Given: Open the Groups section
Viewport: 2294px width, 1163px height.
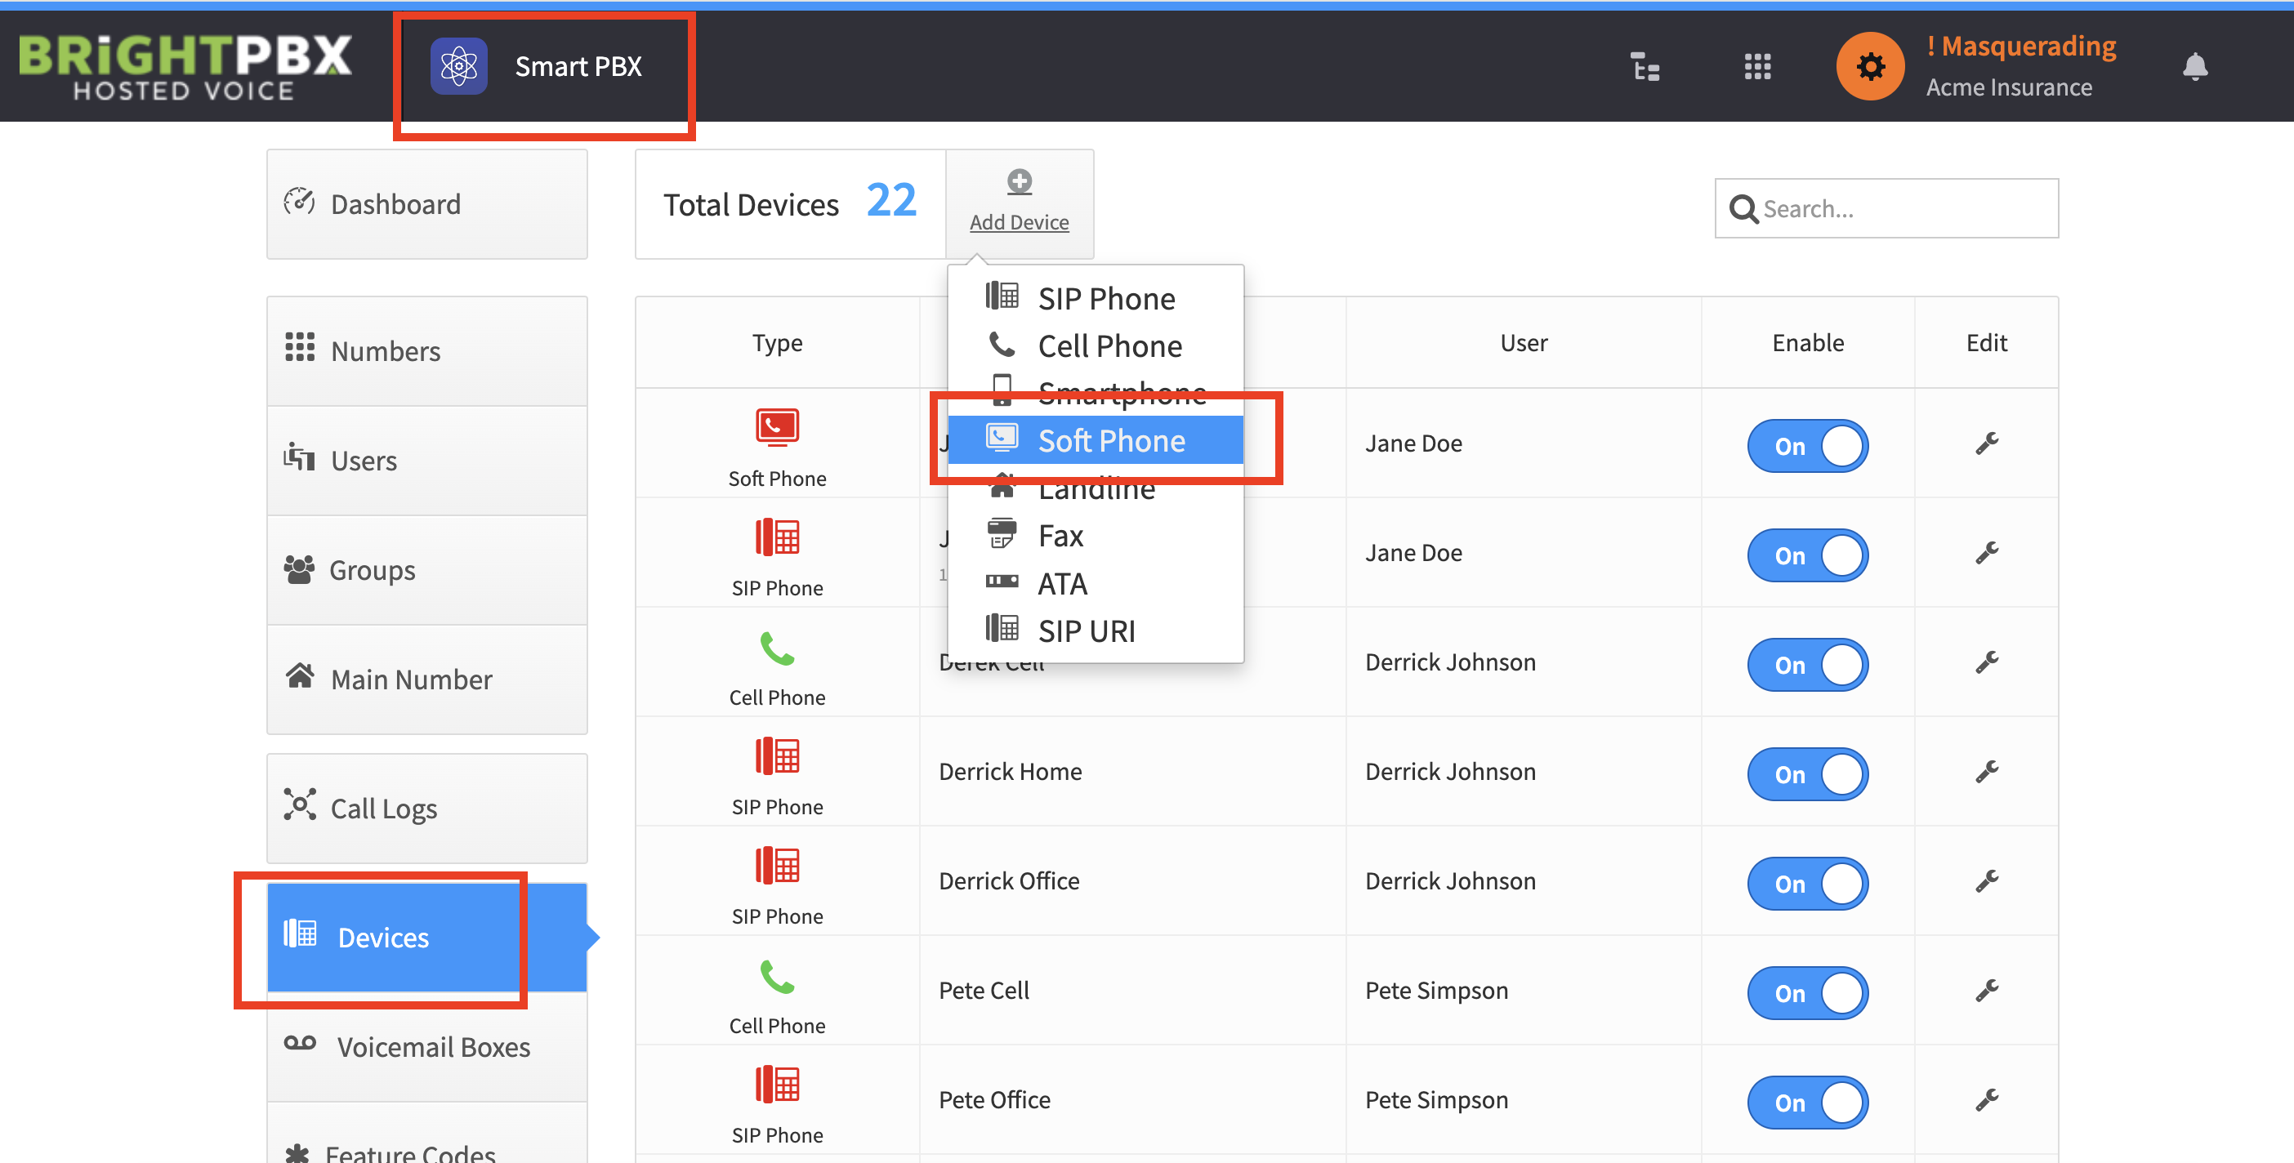Looking at the screenshot, I should coord(426,570).
